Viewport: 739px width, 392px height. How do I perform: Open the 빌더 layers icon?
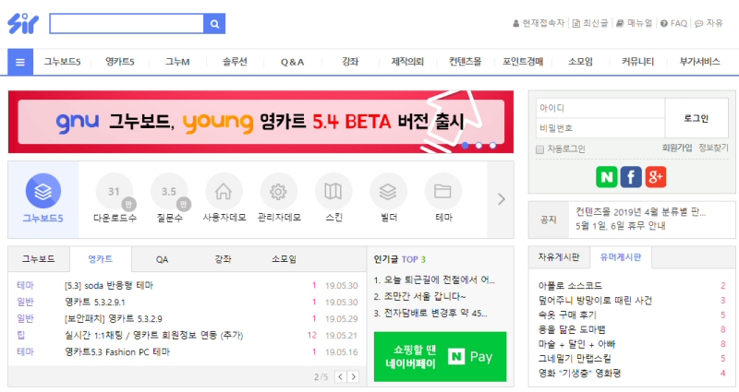pos(388,191)
